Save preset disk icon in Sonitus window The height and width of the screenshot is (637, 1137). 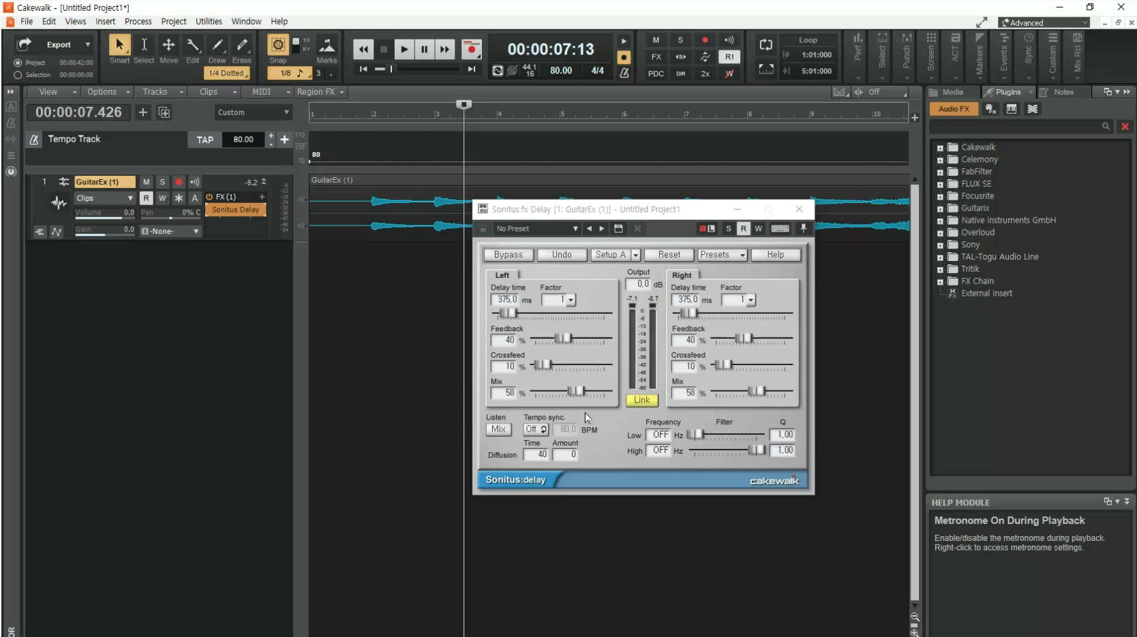pyautogui.click(x=618, y=229)
